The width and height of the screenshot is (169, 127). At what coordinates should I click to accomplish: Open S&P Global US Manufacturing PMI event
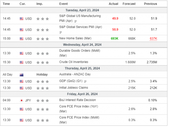pos(80,18)
